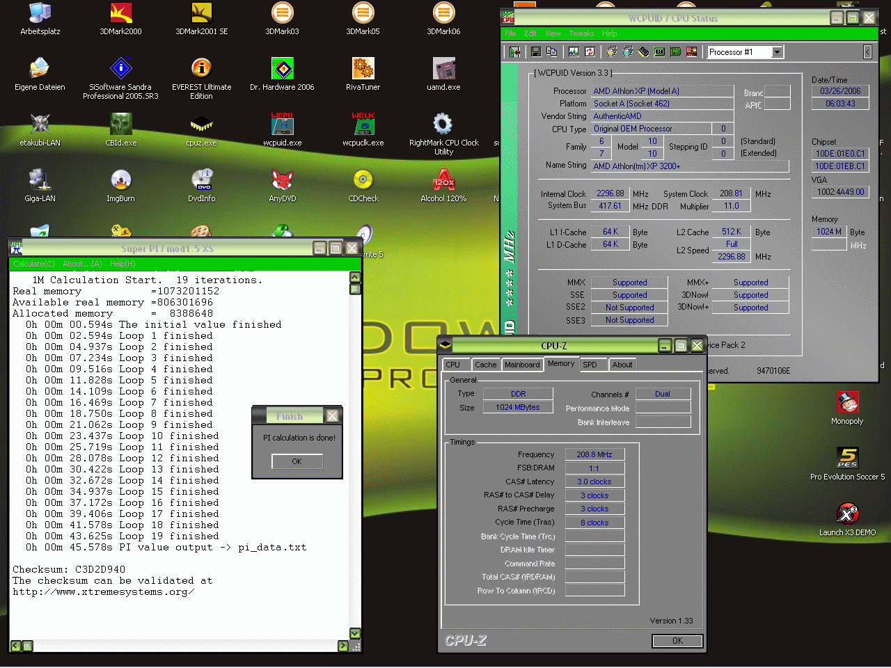Screen dimensions: 891x668
Task: Click OK in the Finish dialog
Action: coord(297,461)
